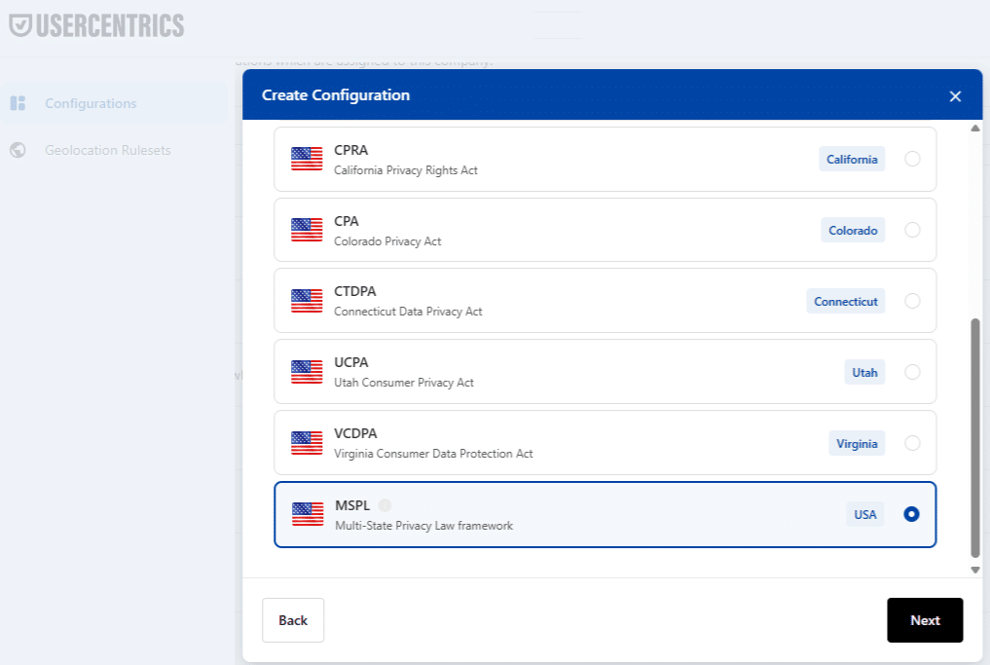
Task: Click the USA tag
Action: (x=865, y=515)
